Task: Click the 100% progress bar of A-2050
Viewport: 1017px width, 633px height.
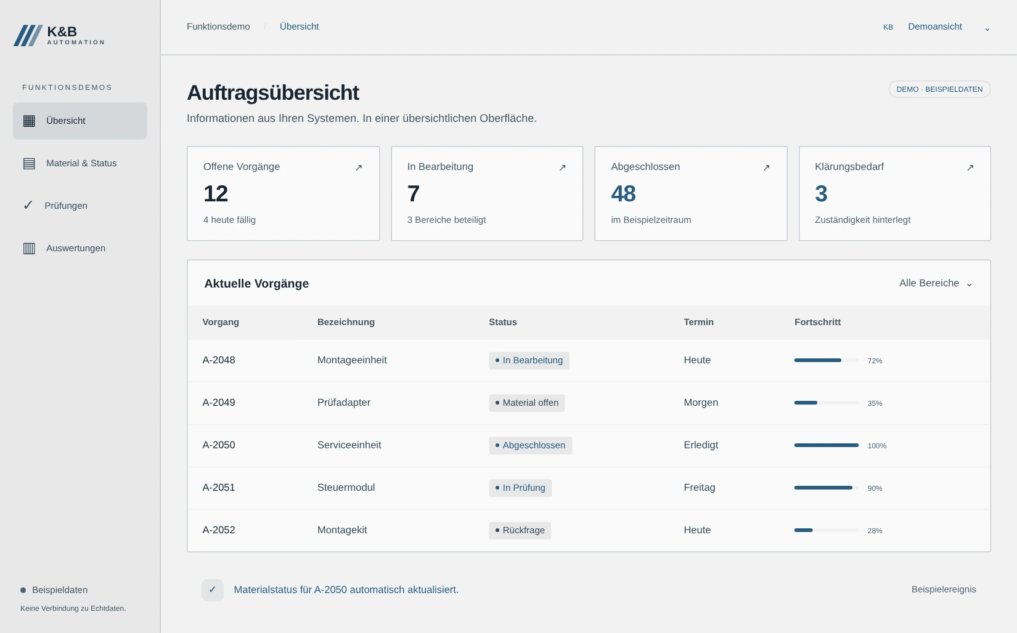Action: tap(826, 445)
